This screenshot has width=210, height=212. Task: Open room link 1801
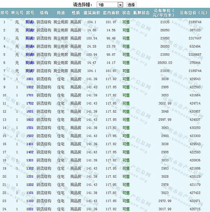click(30, 79)
